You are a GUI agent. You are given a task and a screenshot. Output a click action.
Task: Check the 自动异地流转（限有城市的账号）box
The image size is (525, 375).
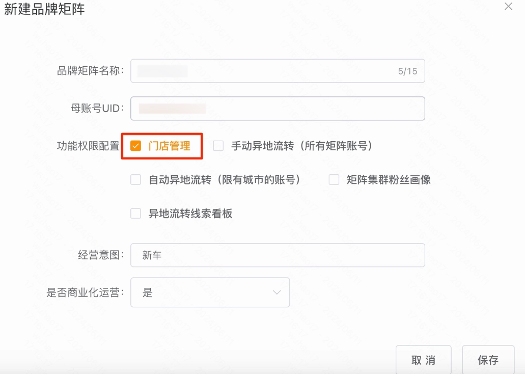coord(135,179)
